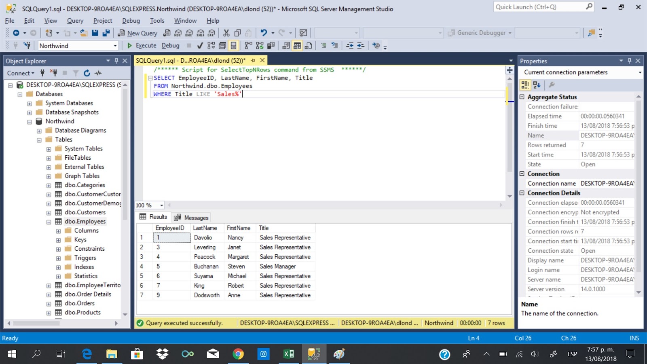Open Excel from the taskbar
The image size is (647, 364).
coord(288,354)
